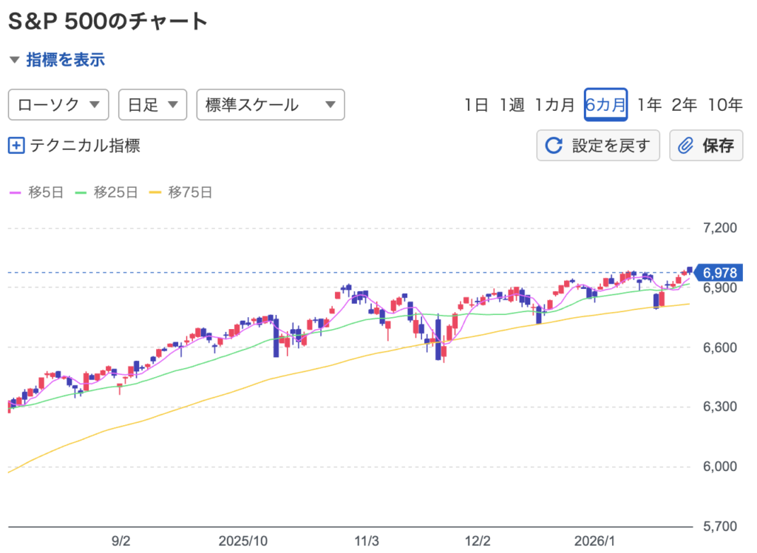Select the 1週 time range
Viewport: 757px width, 553px height.
tap(512, 105)
